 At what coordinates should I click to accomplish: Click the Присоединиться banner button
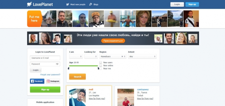[113, 41]
